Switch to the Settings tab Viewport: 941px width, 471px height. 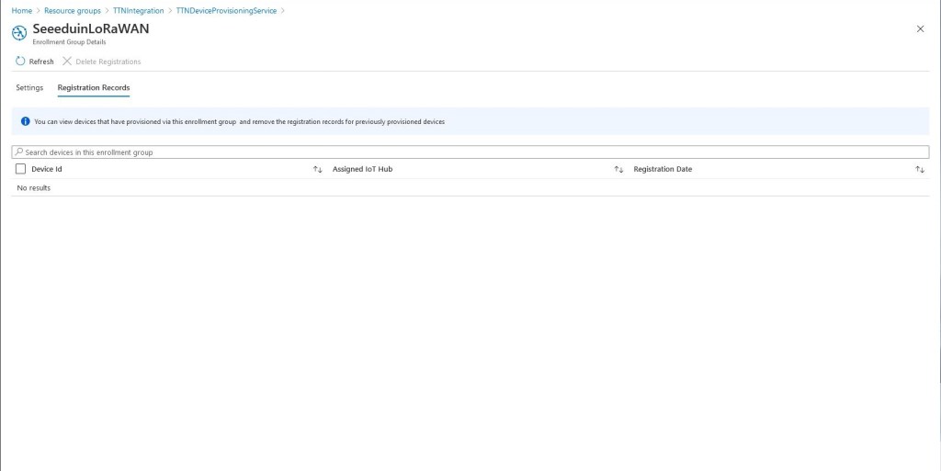pos(29,88)
